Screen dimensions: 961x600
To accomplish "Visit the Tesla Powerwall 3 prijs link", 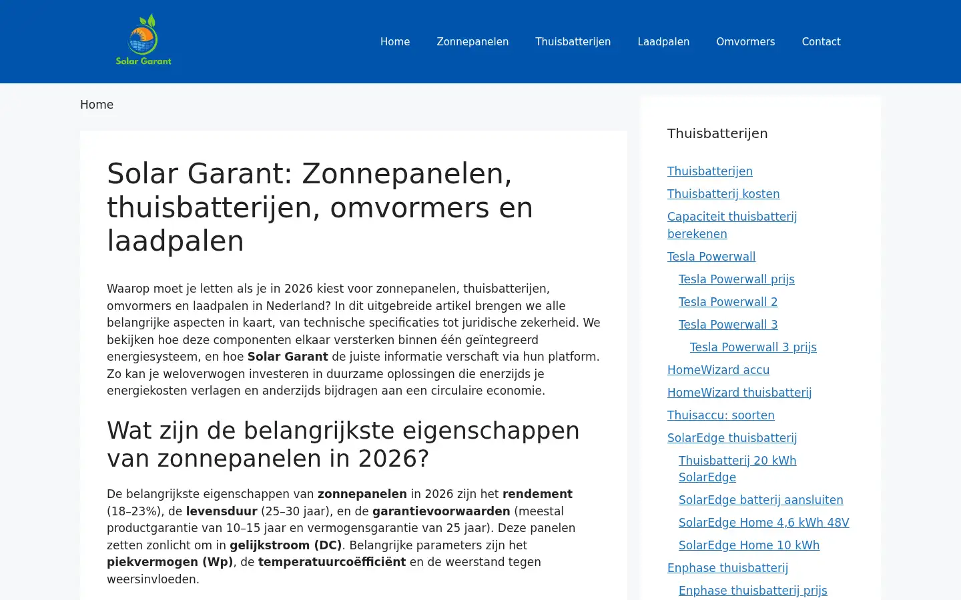I will click(x=753, y=347).
